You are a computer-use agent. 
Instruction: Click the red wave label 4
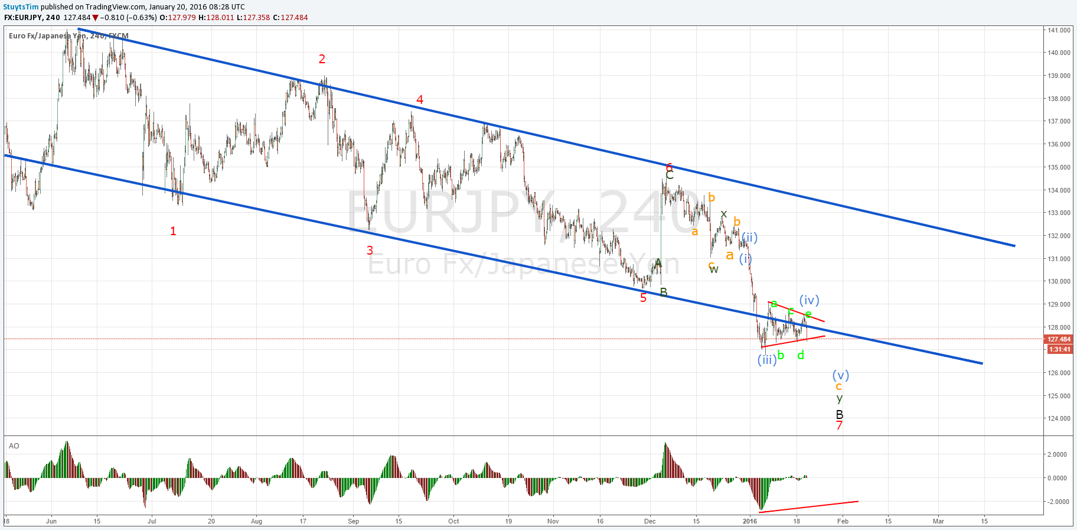point(420,100)
